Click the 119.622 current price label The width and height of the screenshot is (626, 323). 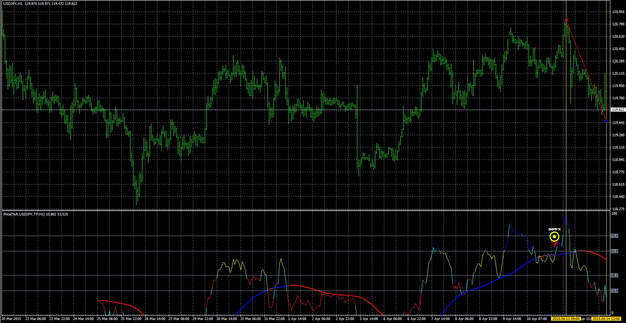pyautogui.click(x=618, y=110)
